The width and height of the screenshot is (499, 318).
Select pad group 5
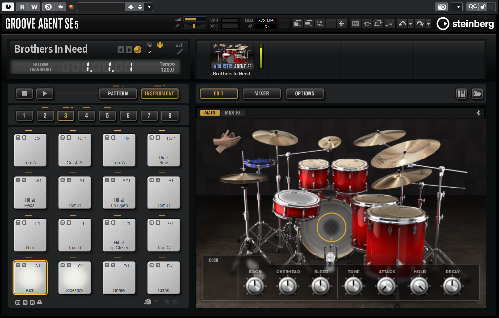(107, 116)
